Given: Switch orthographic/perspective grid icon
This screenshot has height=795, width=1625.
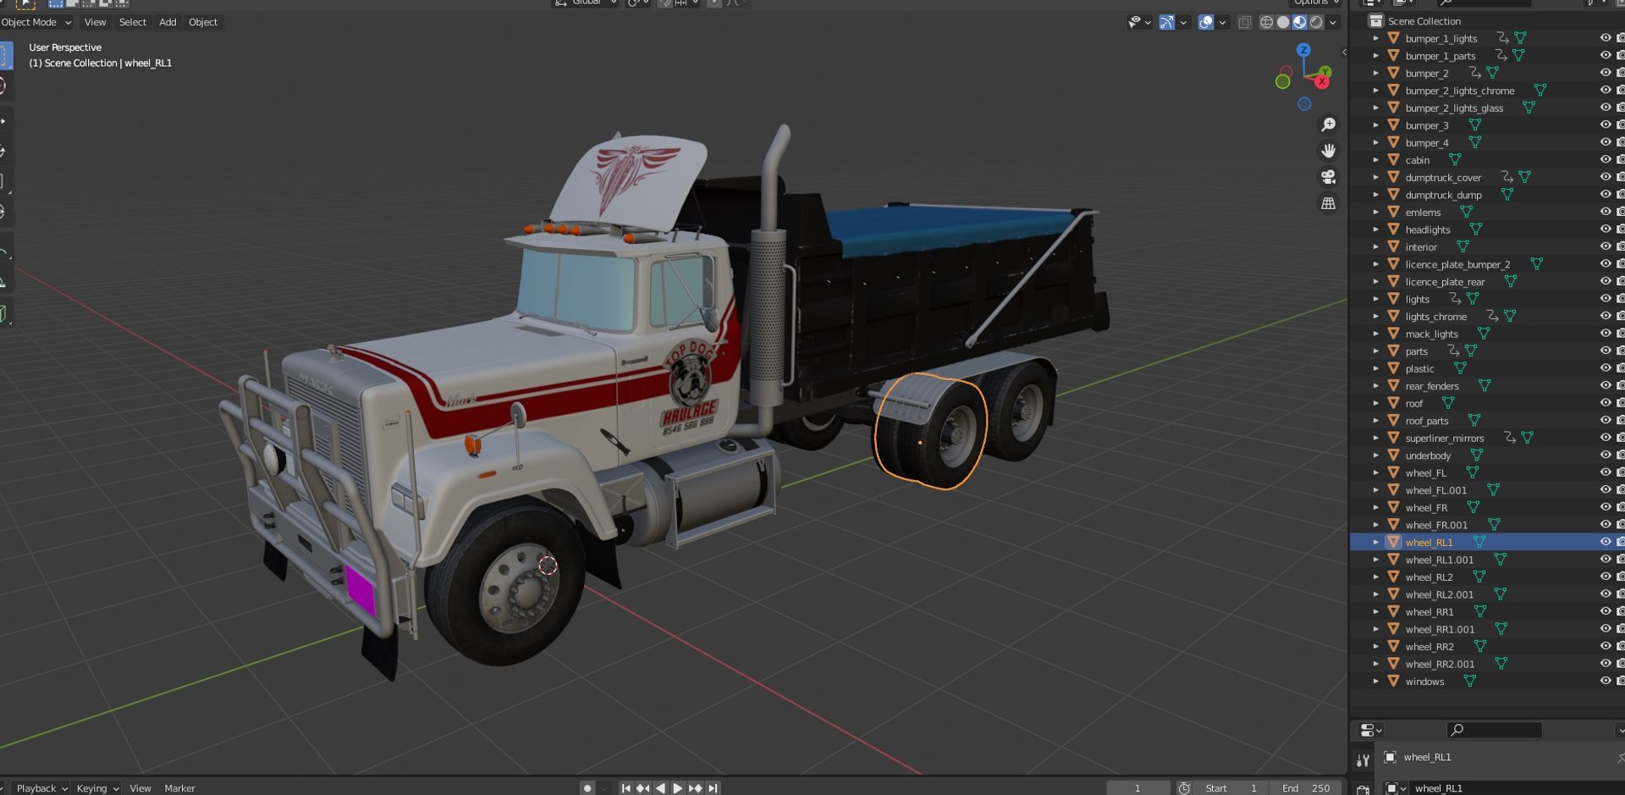Looking at the screenshot, I should point(1329,203).
